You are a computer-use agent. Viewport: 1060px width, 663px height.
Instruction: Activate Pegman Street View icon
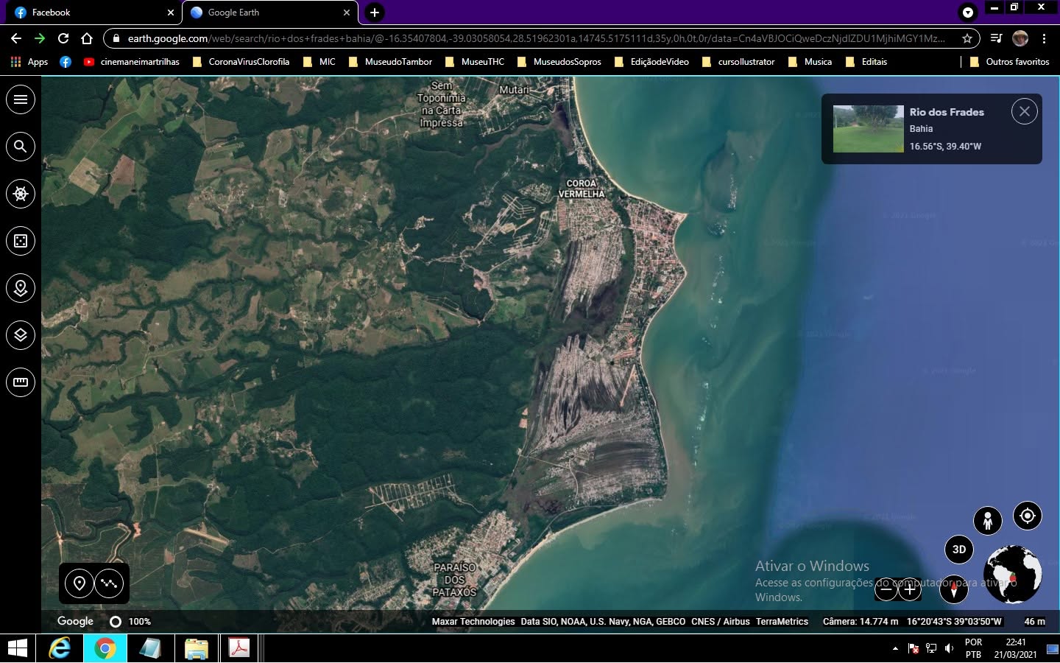988,521
